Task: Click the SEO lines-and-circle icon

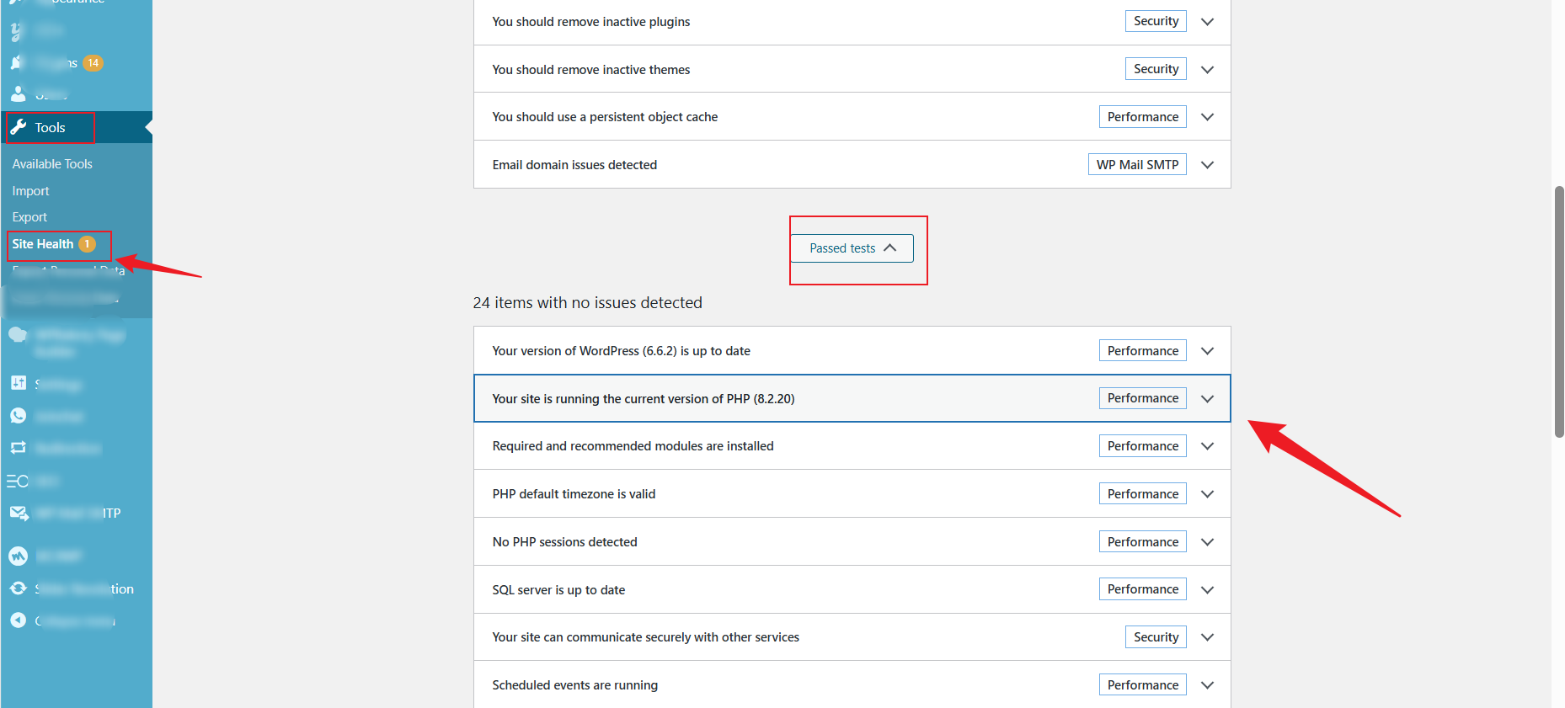Action: pos(18,481)
